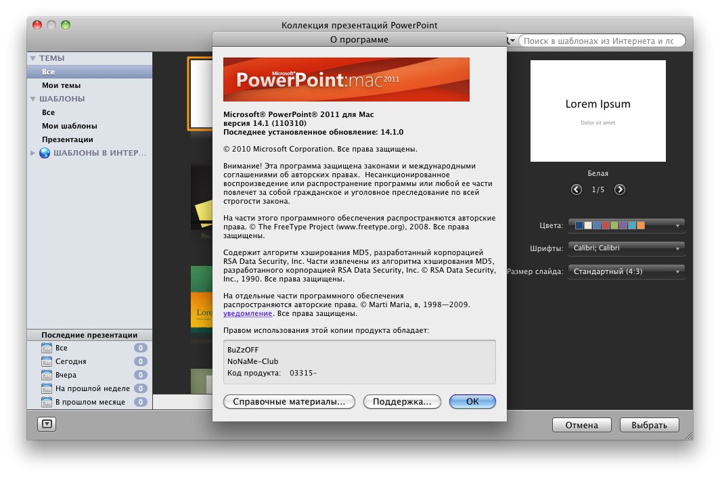720x477 pixels.
Task: Click the Поддержка... button
Action: pos(402,401)
